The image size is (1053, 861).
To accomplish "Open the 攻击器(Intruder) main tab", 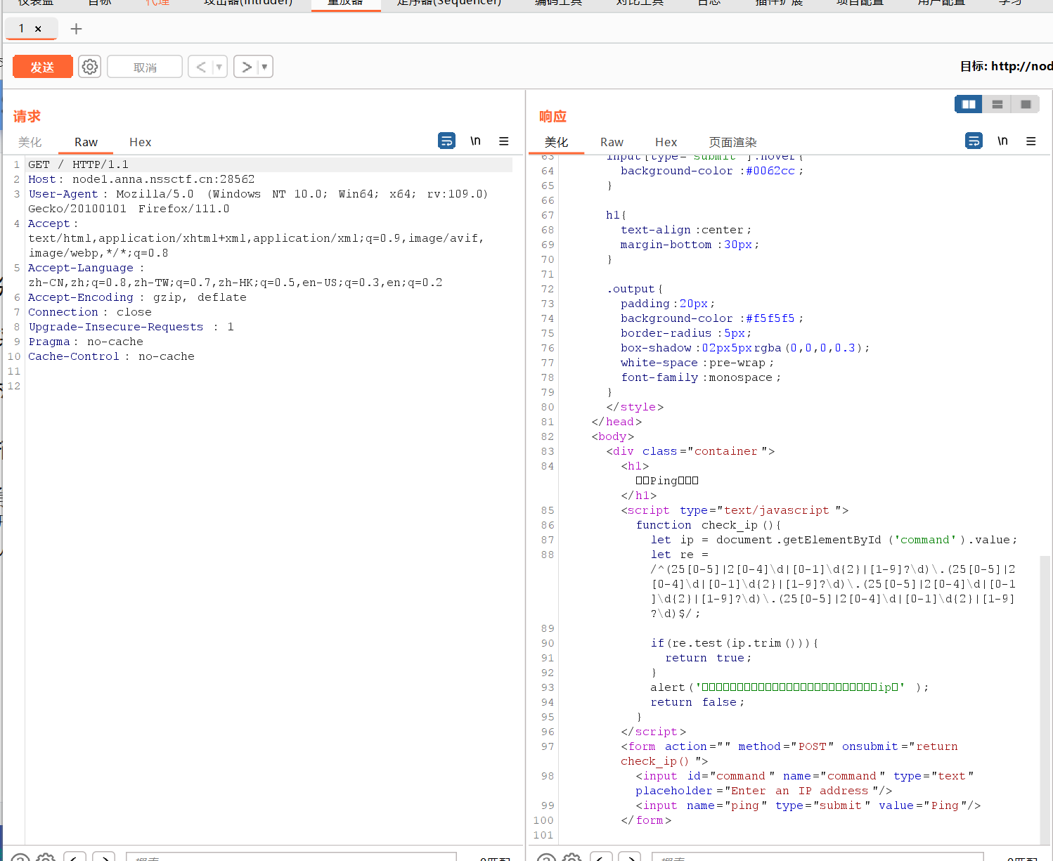I will tap(247, 3).
